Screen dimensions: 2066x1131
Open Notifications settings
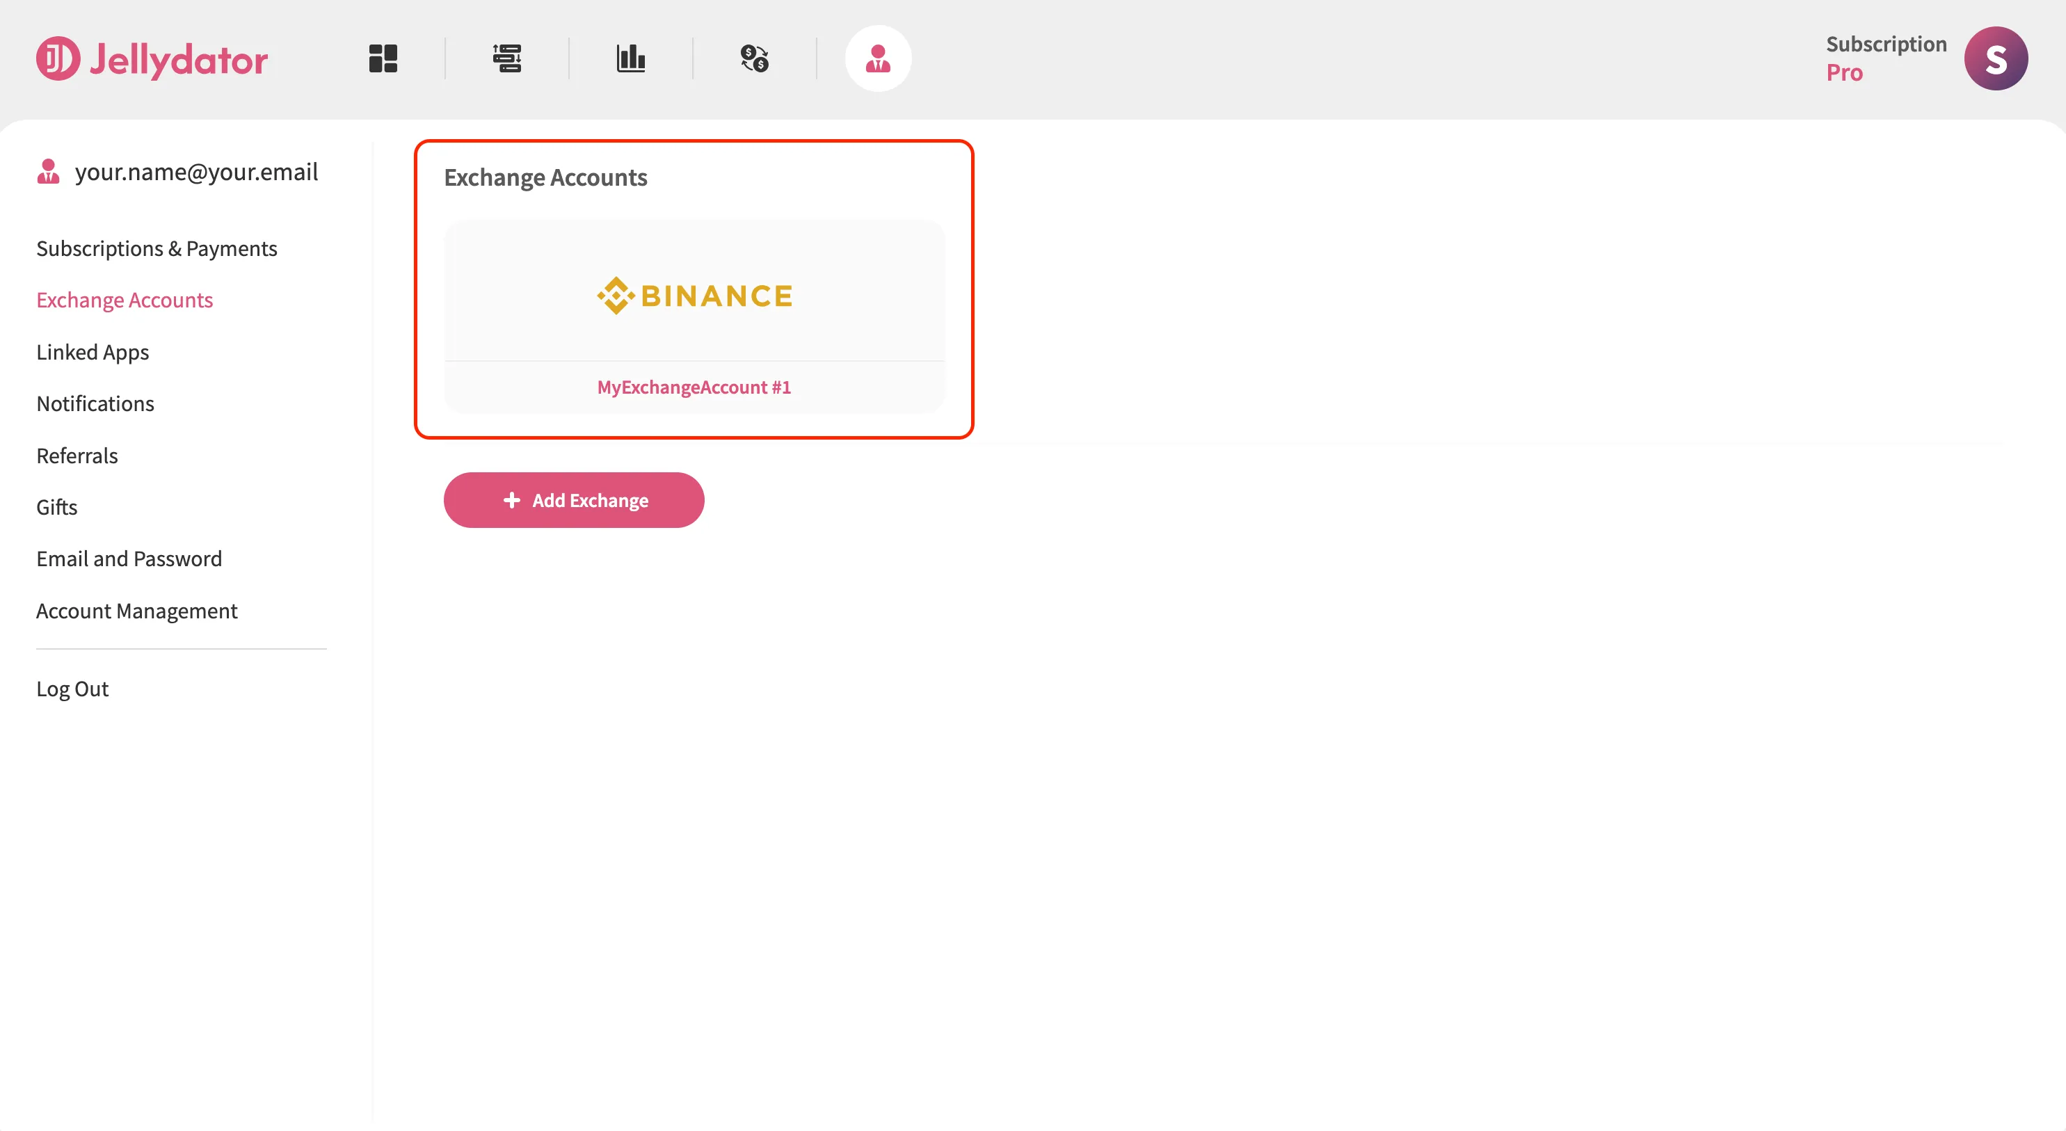coord(95,403)
